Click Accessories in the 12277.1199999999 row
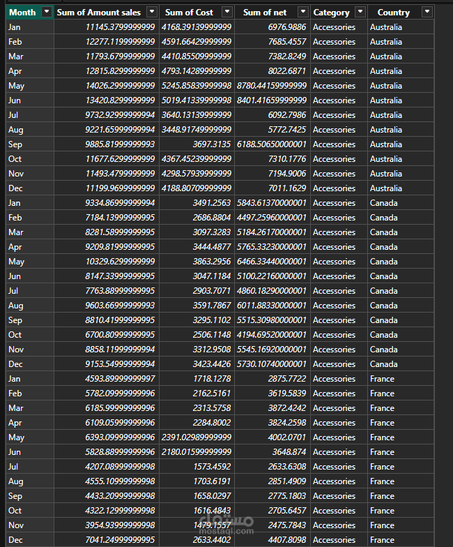 [x=339, y=42]
